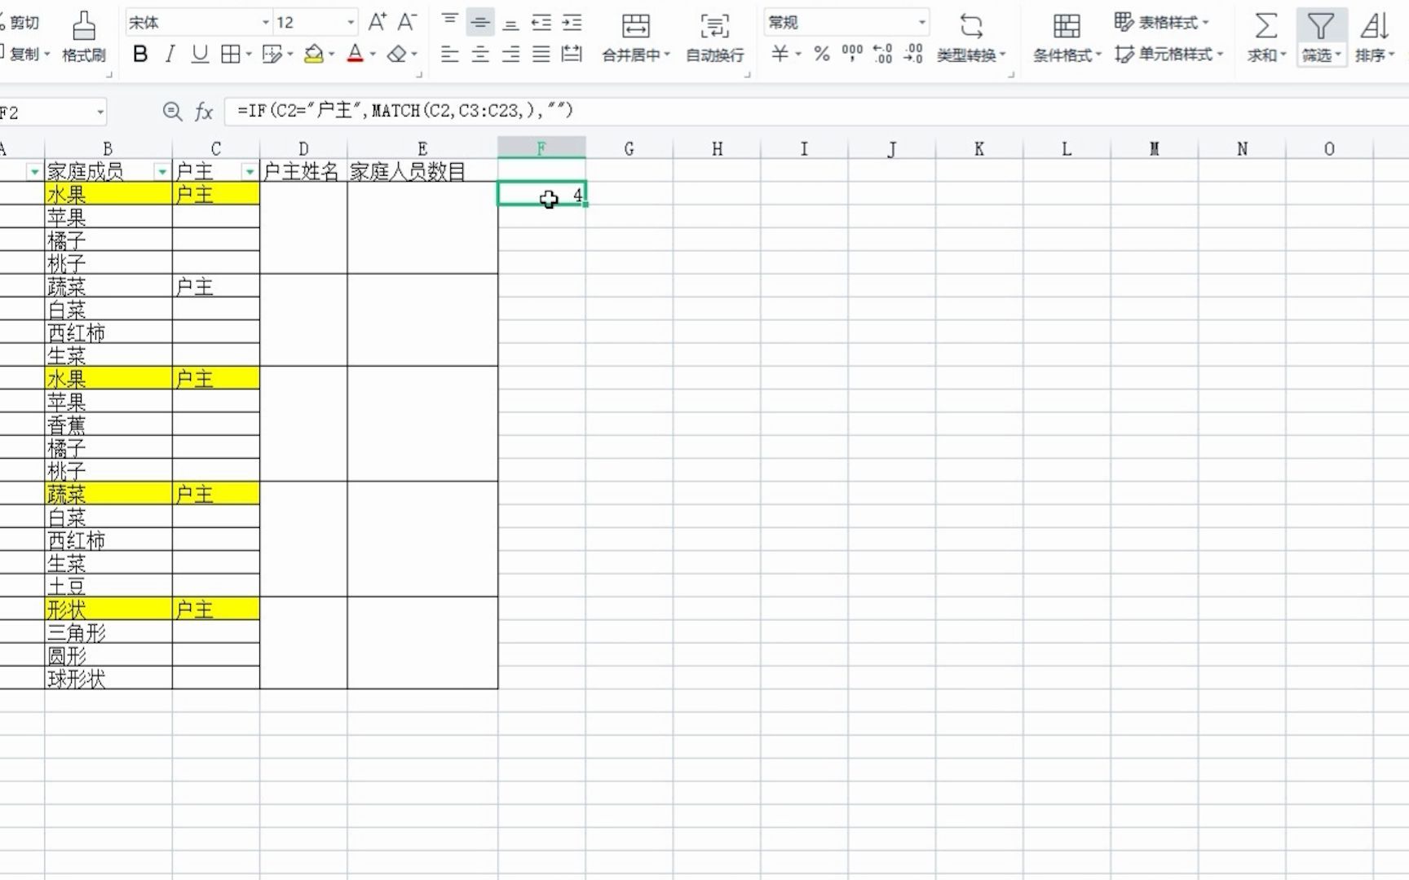
Task: Apply the yellow fill color bucket
Action: [313, 55]
